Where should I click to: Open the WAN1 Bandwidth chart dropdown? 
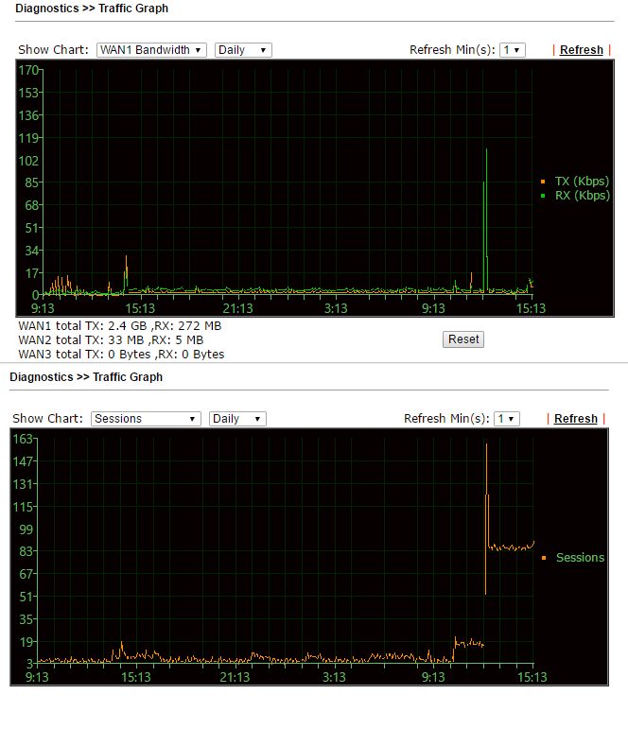point(151,50)
